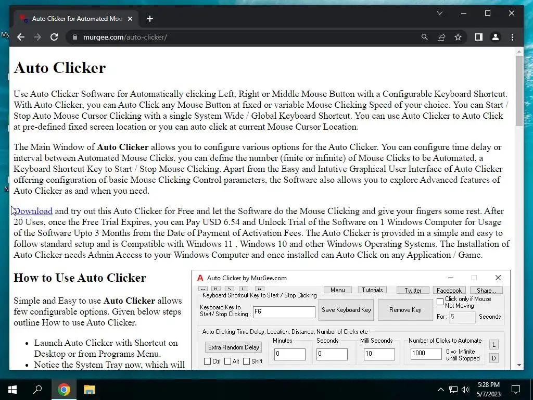This screenshot has height=400, width=533.
Task: Expand the tab search dropdown
Action: coord(439,13)
